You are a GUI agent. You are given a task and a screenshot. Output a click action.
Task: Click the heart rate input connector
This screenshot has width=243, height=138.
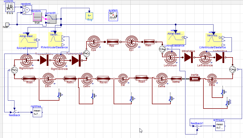(x=7, y=25)
